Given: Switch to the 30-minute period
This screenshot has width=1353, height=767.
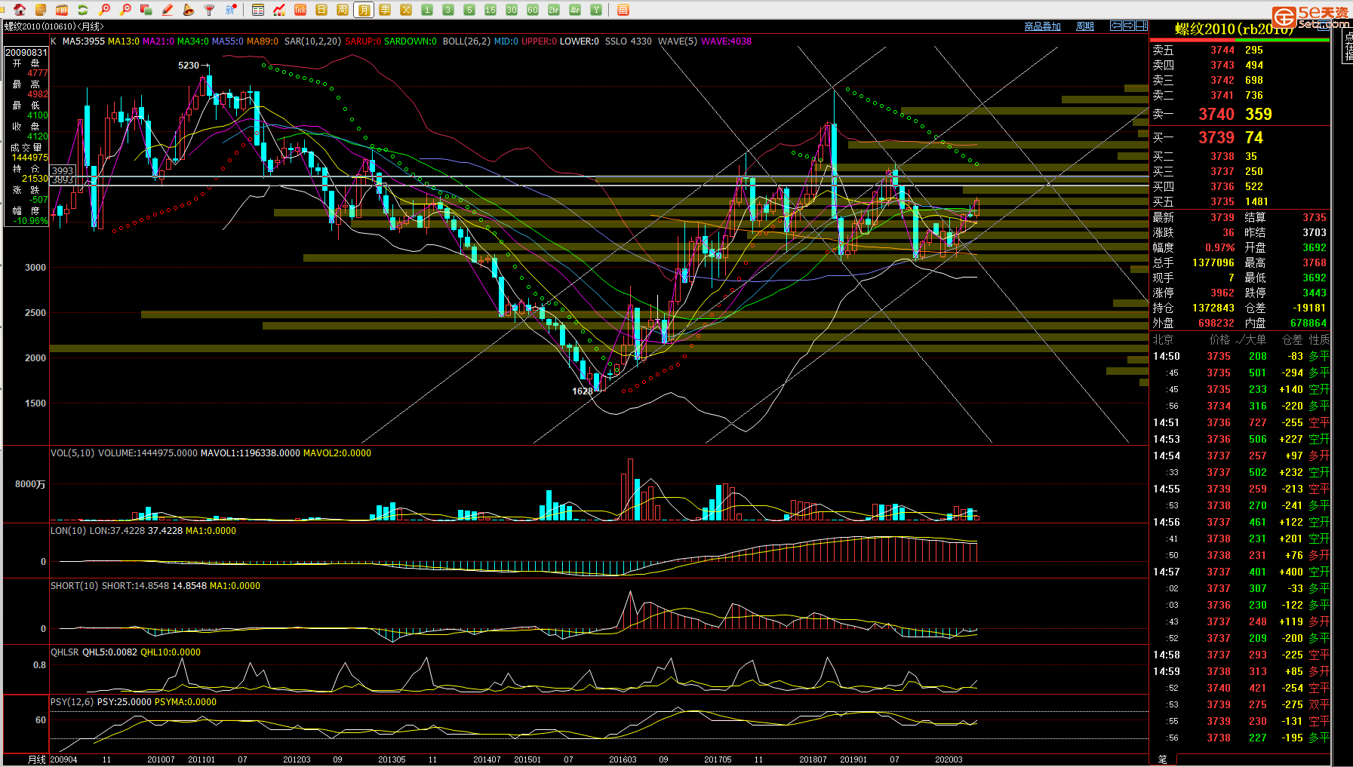Looking at the screenshot, I should pyautogui.click(x=512, y=10).
